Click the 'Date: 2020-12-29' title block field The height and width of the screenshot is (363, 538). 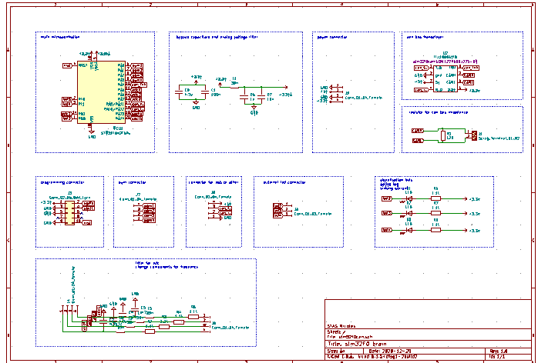click(x=390, y=351)
